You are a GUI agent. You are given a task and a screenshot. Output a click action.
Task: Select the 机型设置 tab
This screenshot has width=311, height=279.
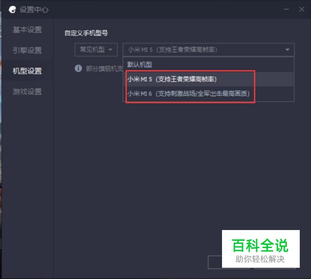click(x=27, y=71)
